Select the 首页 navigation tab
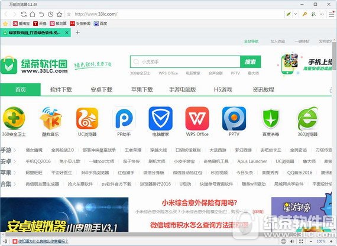Screen dimensions: 337x246 pyautogui.click(x=21, y=89)
